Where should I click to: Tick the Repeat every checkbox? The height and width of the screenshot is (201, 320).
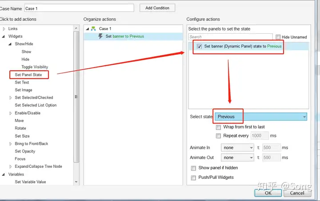click(x=218, y=136)
